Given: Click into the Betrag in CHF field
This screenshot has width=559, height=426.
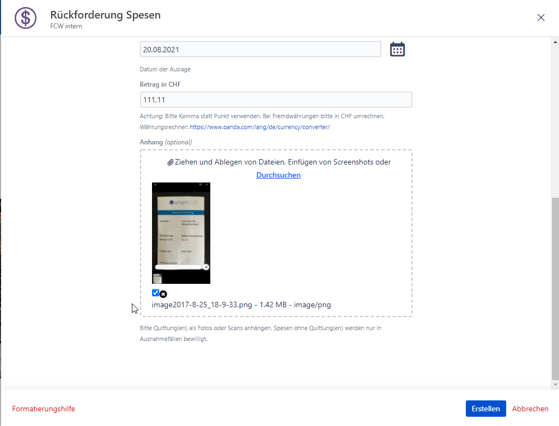Looking at the screenshot, I should click(276, 100).
